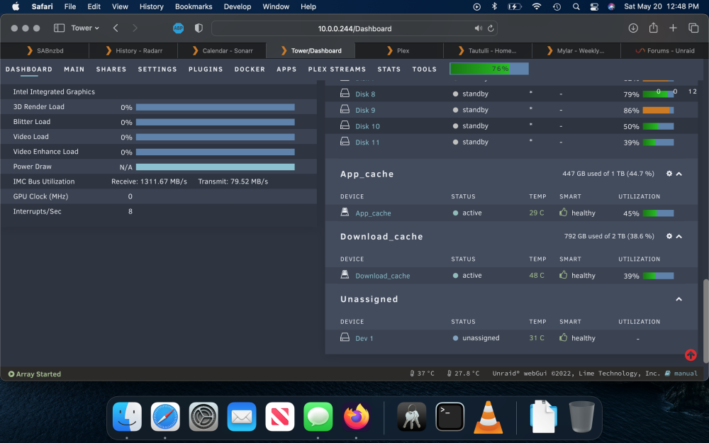
Task: Open Safari's Bookmarks menu
Action: pos(194,7)
